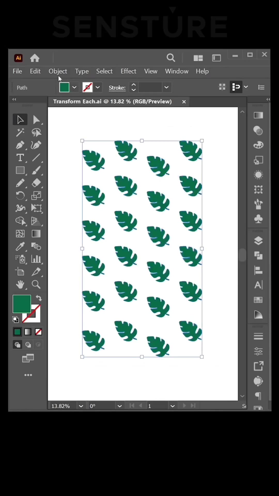
Task: Expand the align options dropdown arrow
Action: (246, 87)
